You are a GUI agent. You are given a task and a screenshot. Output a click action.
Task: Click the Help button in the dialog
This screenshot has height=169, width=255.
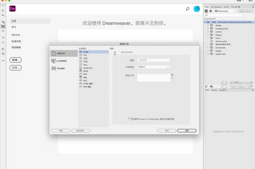click(61, 131)
